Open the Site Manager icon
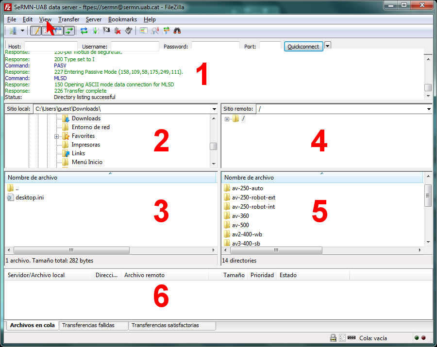 pyautogui.click(x=13, y=31)
